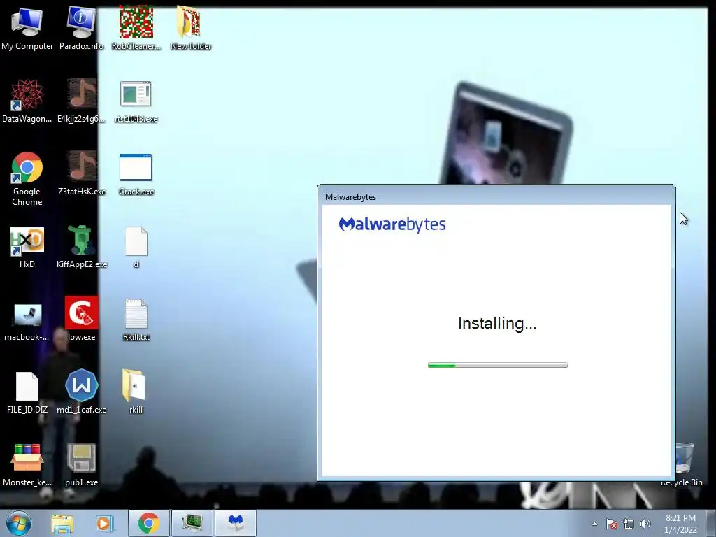Image resolution: width=716 pixels, height=537 pixels.
Task: Open the volume speaker tray icon
Action: pos(645,524)
